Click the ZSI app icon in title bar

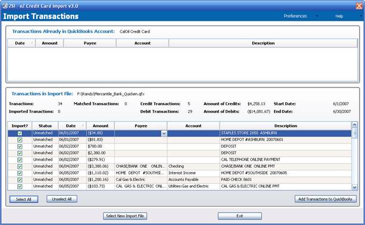click(x=5, y=6)
